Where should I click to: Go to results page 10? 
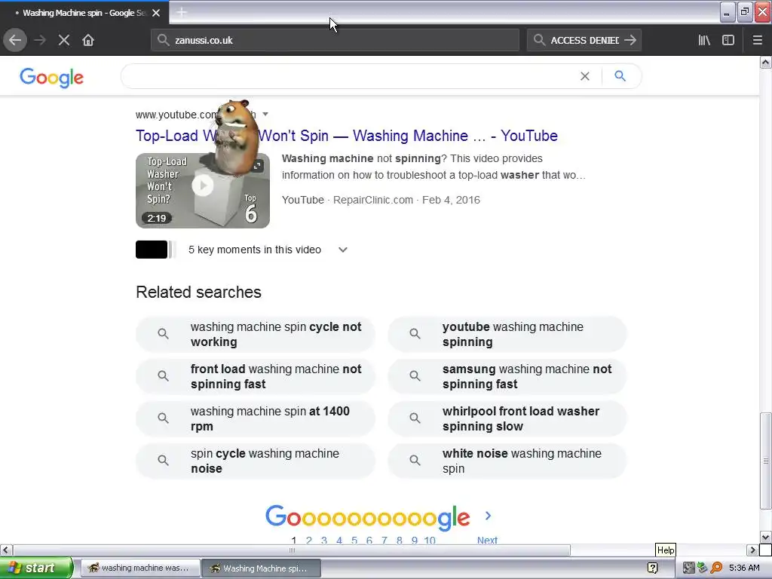tap(429, 540)
